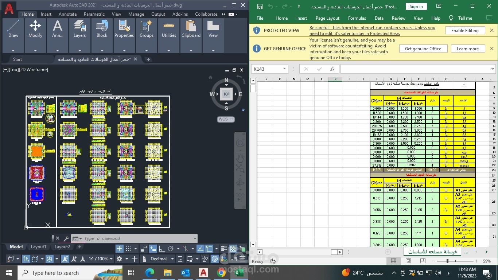Expand the Draw panel dropdown arrow
Image resolution: width=498 pixels, height=280 pixels.
pyautogui.click(x=13, y=51)
